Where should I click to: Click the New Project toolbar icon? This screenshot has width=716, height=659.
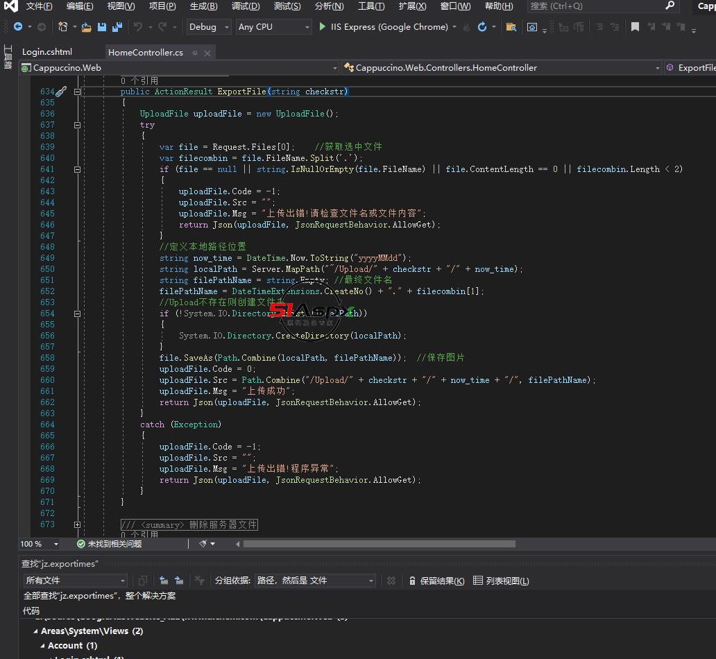point(63,27)
